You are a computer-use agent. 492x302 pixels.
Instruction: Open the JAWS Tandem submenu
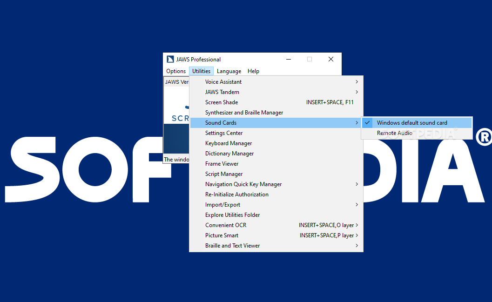pyautogui.click(x=276, y=92)
